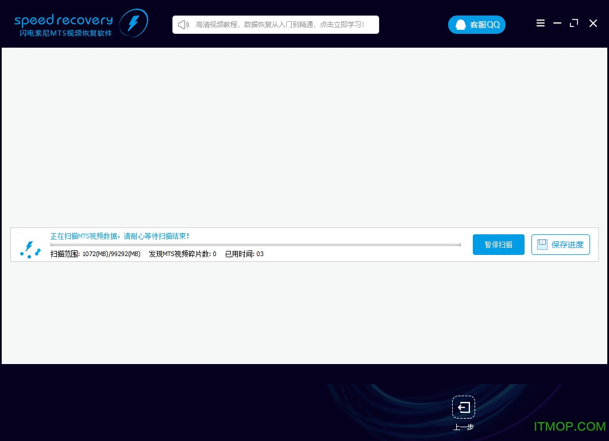609x441 pixels.
Task: Click the 发现MTS视频碎片数 counter text
Action: click(182, 254)
